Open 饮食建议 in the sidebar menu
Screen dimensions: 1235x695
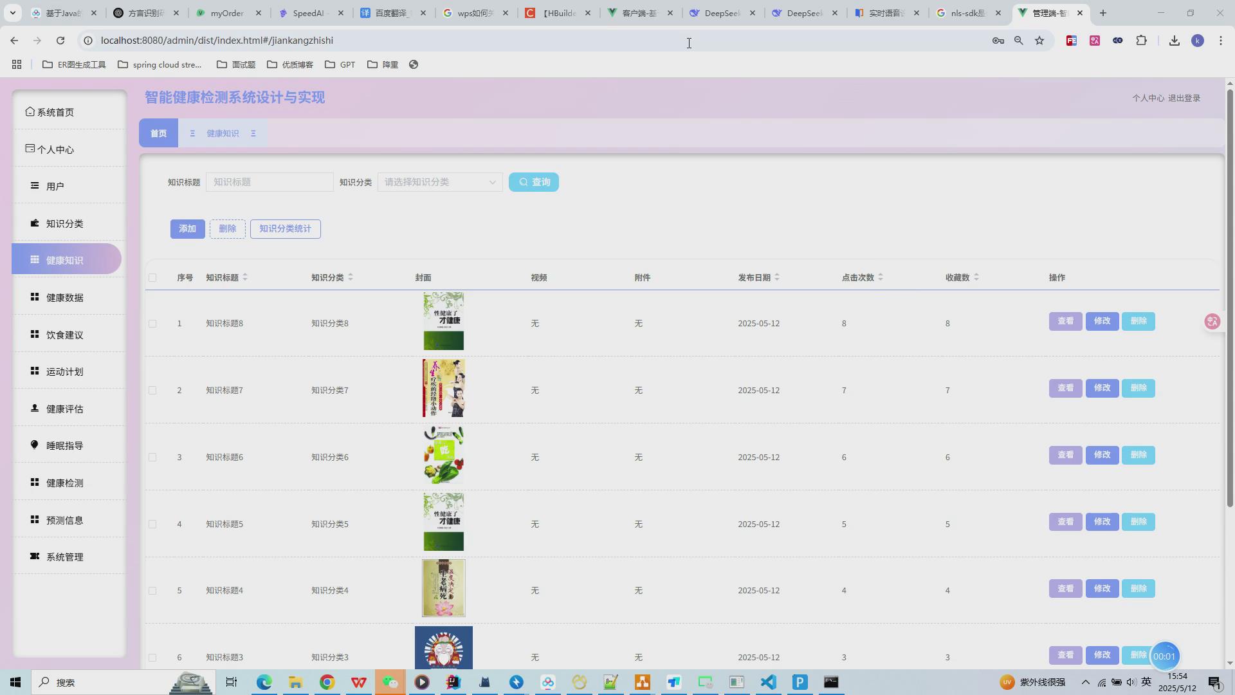click(x=64, y=335)
